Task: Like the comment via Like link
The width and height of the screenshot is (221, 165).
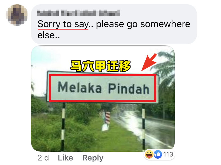Action: (65, 158)
